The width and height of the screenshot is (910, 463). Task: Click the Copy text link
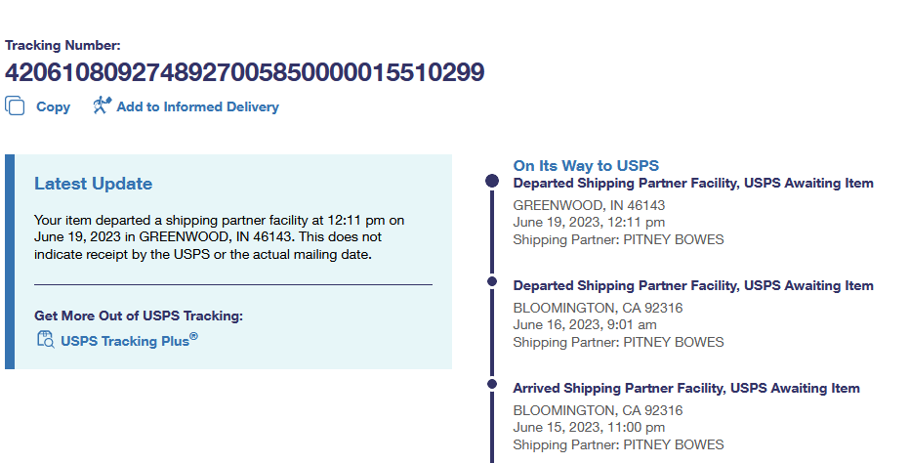click(53, 107)
